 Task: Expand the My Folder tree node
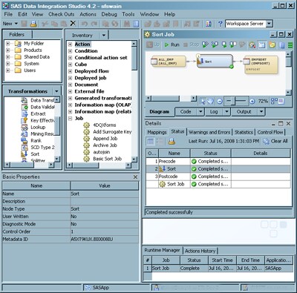(8, 44)
